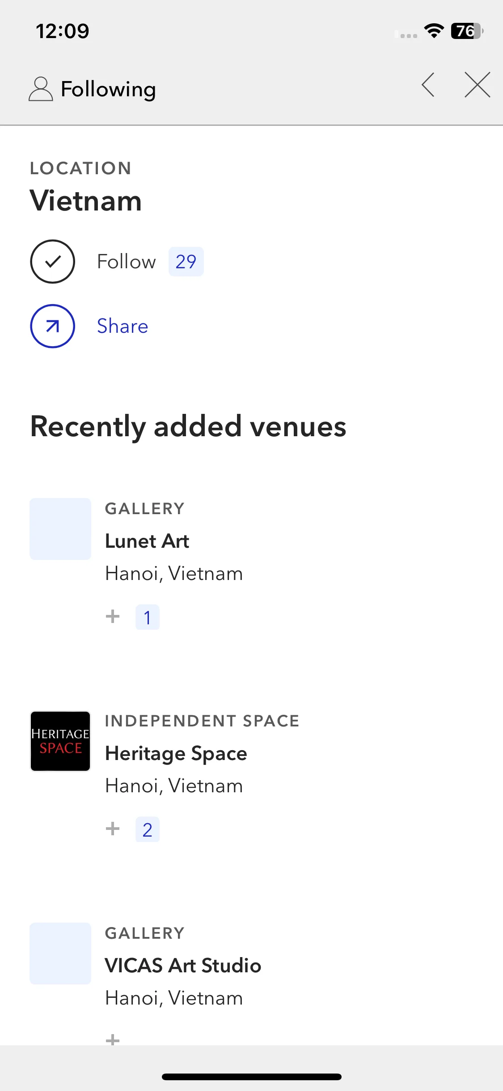Click the Share link text
The image size is (503, 1091).
pos(123,326)
